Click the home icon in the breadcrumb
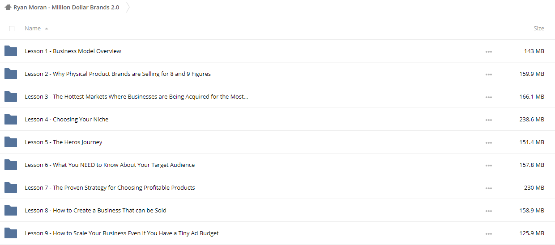Image resolution: width=555 pixels, height=245 pixels. click(8, 7)
